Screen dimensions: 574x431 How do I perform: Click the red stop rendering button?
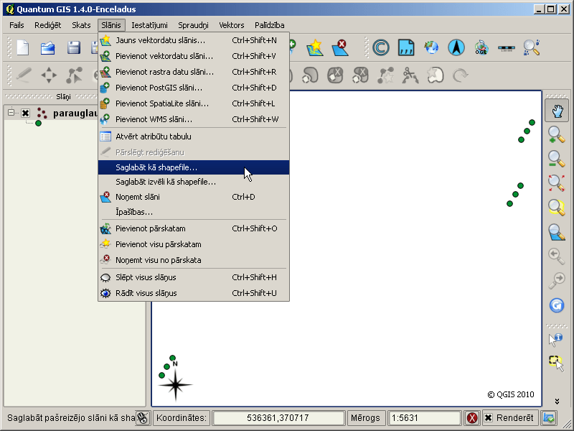click(472, 418)
